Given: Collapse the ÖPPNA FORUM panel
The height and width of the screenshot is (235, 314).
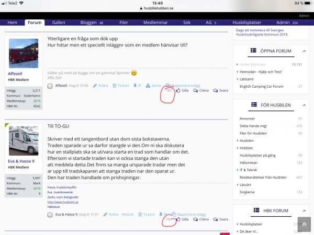Looking at the screenshot, I should pos(304,51).
